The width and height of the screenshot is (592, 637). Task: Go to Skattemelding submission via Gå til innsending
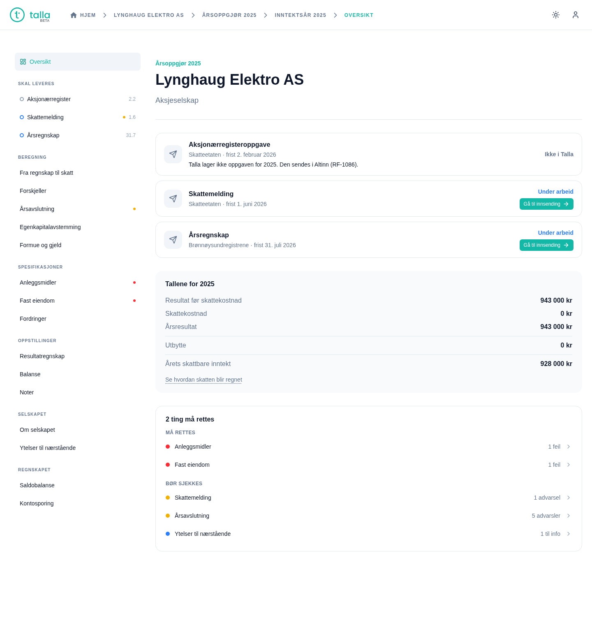click(x=546, y=204)
